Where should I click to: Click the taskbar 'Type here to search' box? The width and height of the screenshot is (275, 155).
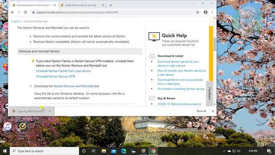(x=44, y=151)
